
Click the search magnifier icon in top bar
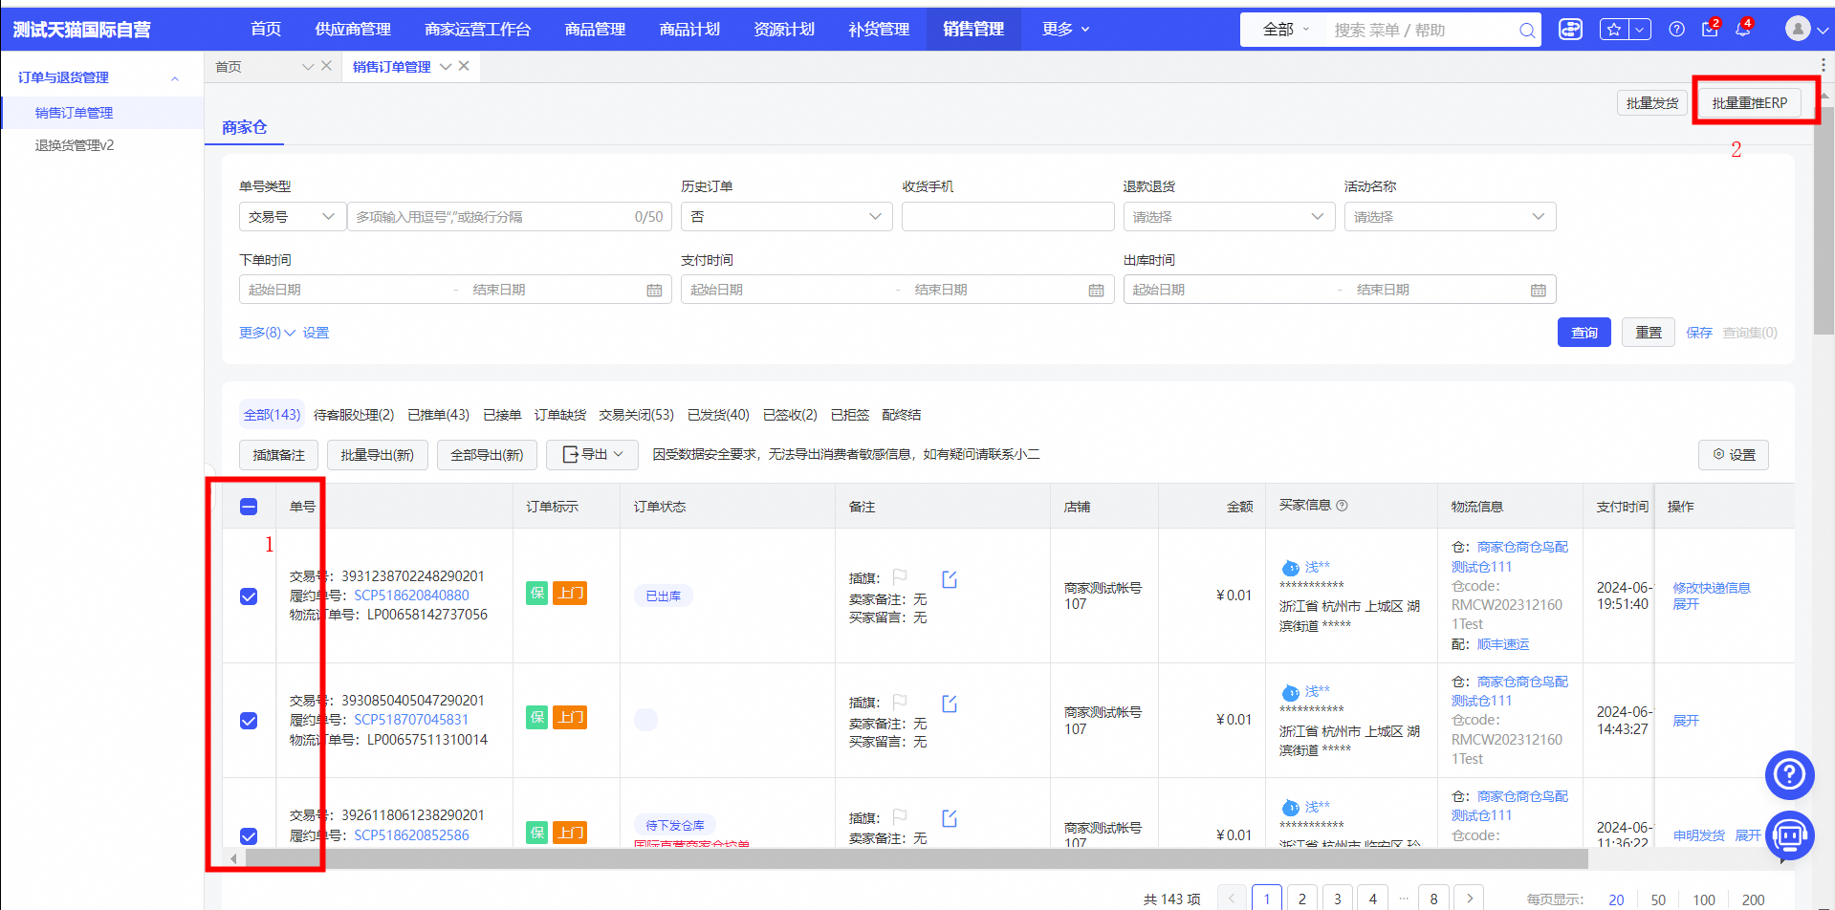(1527, 31)
